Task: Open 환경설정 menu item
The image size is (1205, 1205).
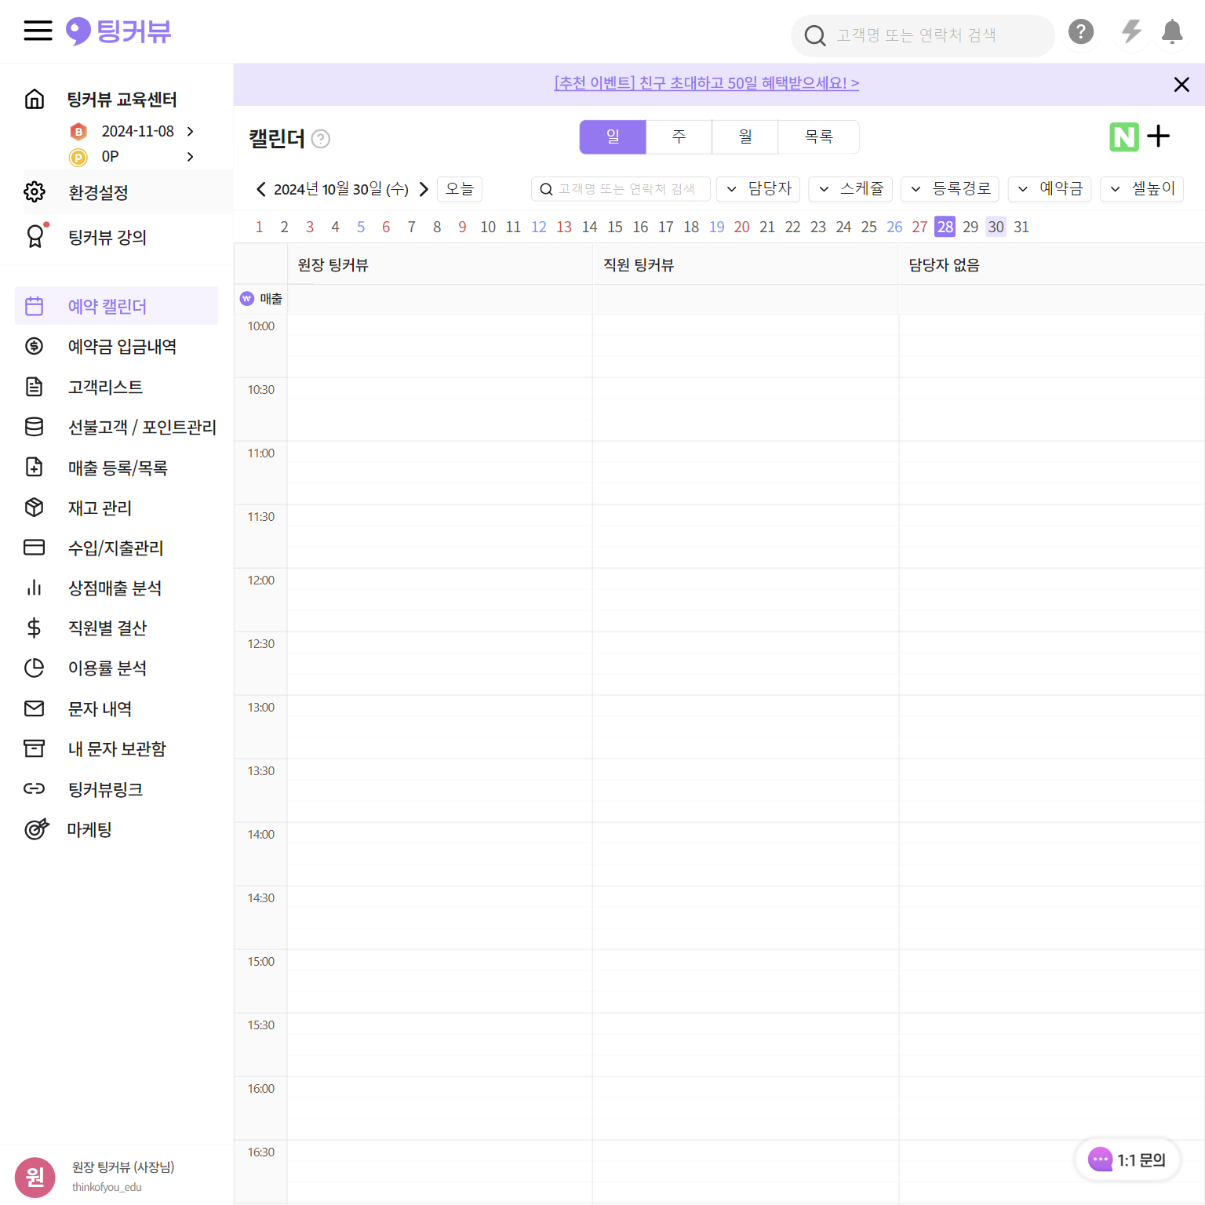Action: 128,191
